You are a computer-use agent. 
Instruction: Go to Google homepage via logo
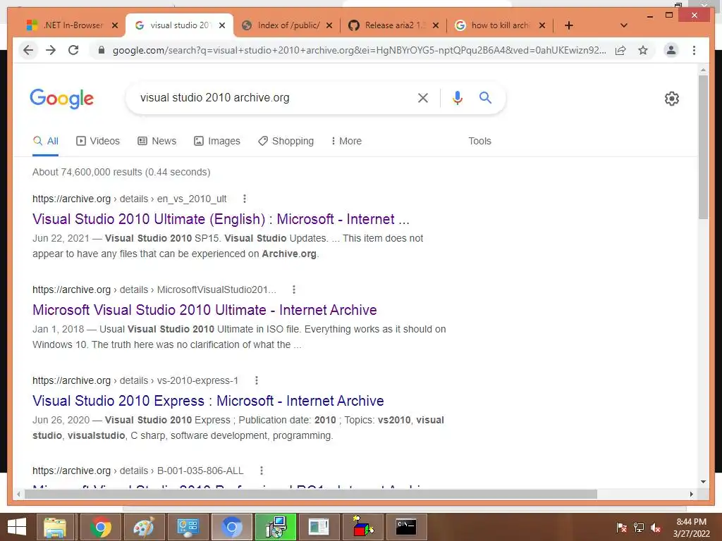(x=62, y=99)
